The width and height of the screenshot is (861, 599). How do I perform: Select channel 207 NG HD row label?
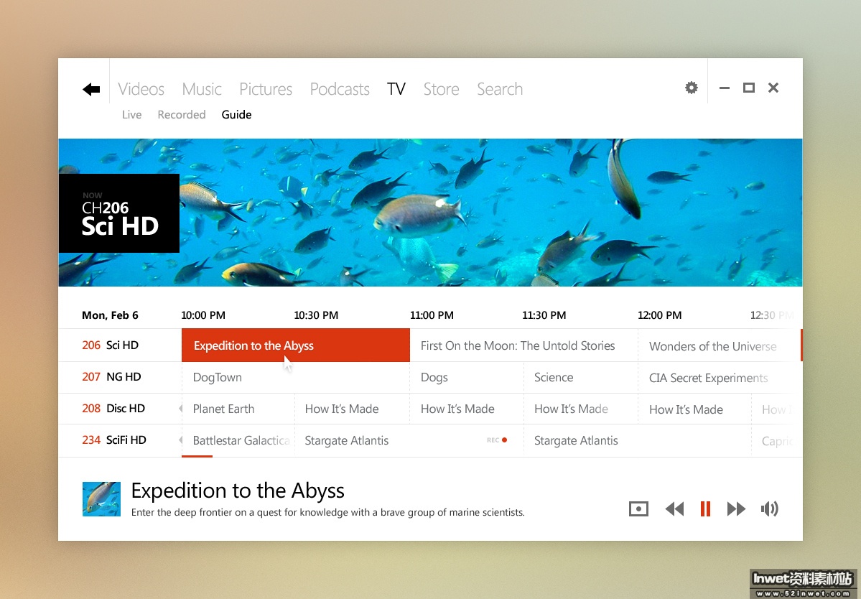click(111, 376)
